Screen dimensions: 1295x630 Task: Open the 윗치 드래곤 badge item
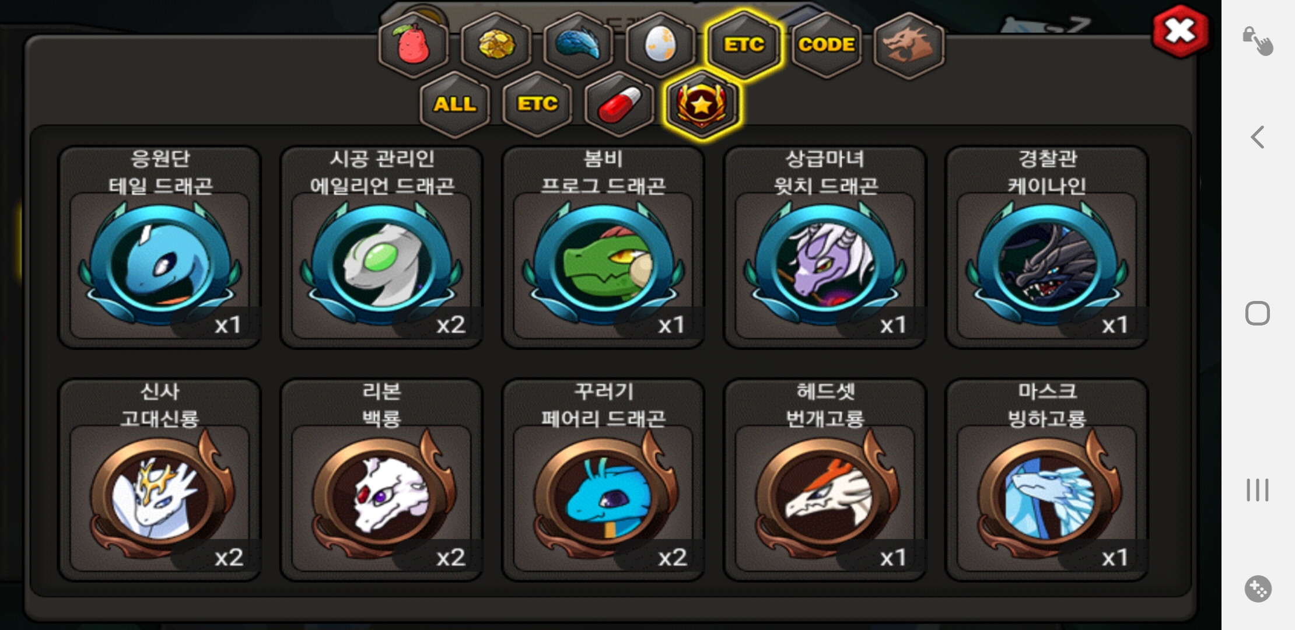[825, 247]
